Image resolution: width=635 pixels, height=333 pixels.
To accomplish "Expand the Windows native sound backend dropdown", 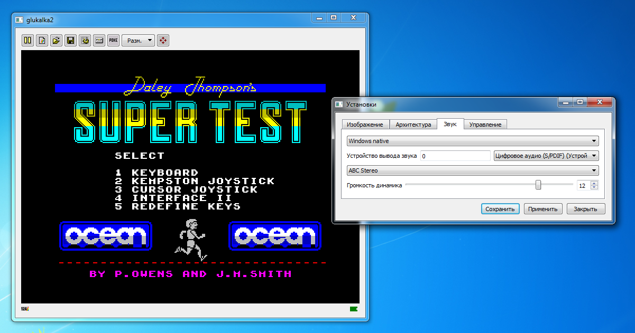I will pos(473,141).
